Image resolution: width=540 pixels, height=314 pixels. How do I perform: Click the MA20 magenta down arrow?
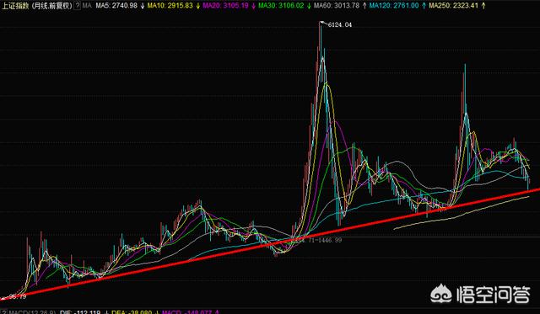(x=253, y=6)
